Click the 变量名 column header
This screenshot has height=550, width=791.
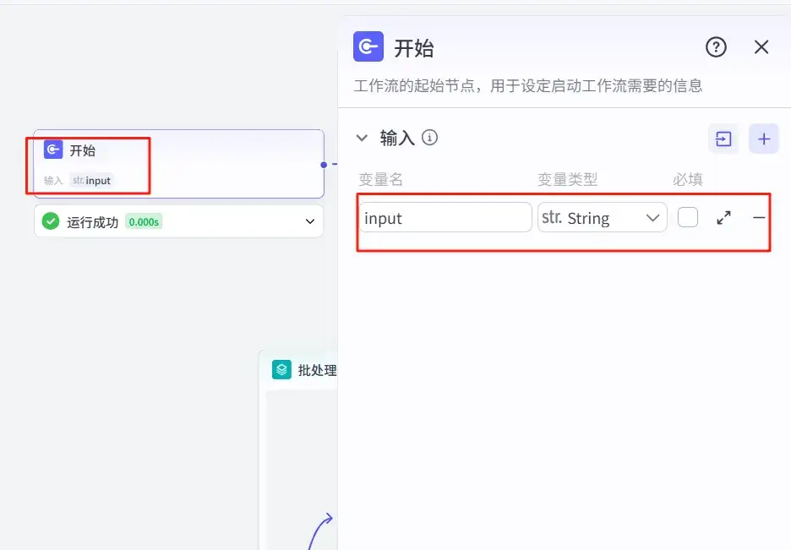coord(381,179)
